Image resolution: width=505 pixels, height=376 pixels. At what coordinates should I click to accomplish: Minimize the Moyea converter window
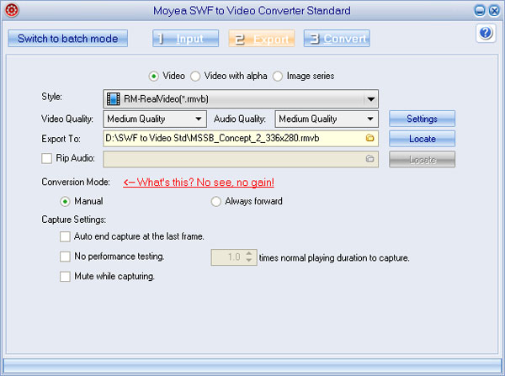tap(479, 11)
